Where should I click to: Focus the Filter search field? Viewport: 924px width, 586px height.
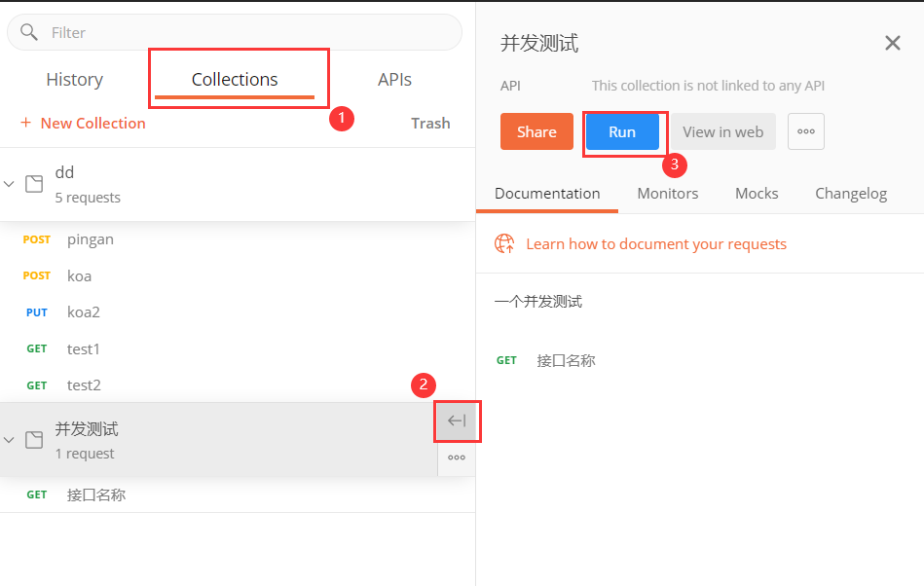coord(235,32)
